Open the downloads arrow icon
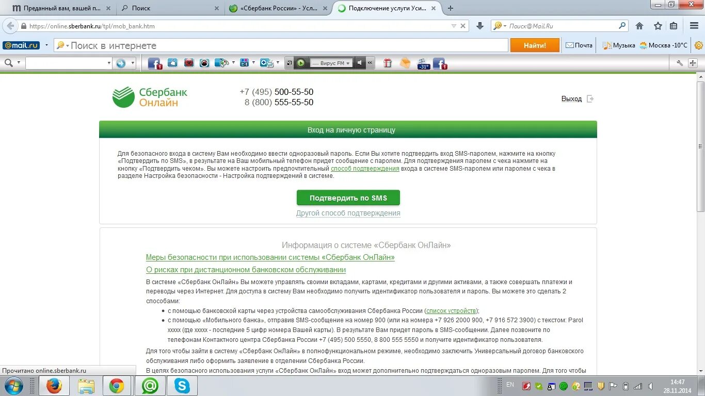705x396 pixels. 480,26
